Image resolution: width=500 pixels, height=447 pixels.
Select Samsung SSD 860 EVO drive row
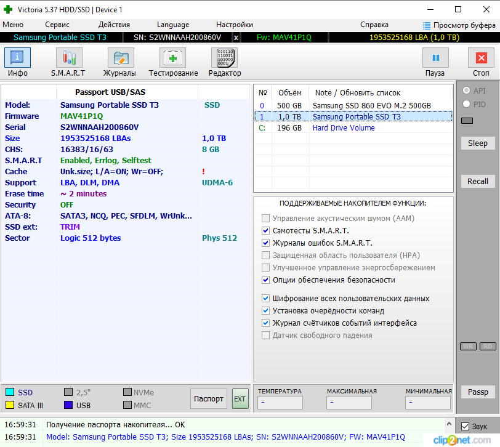(353, 105)
